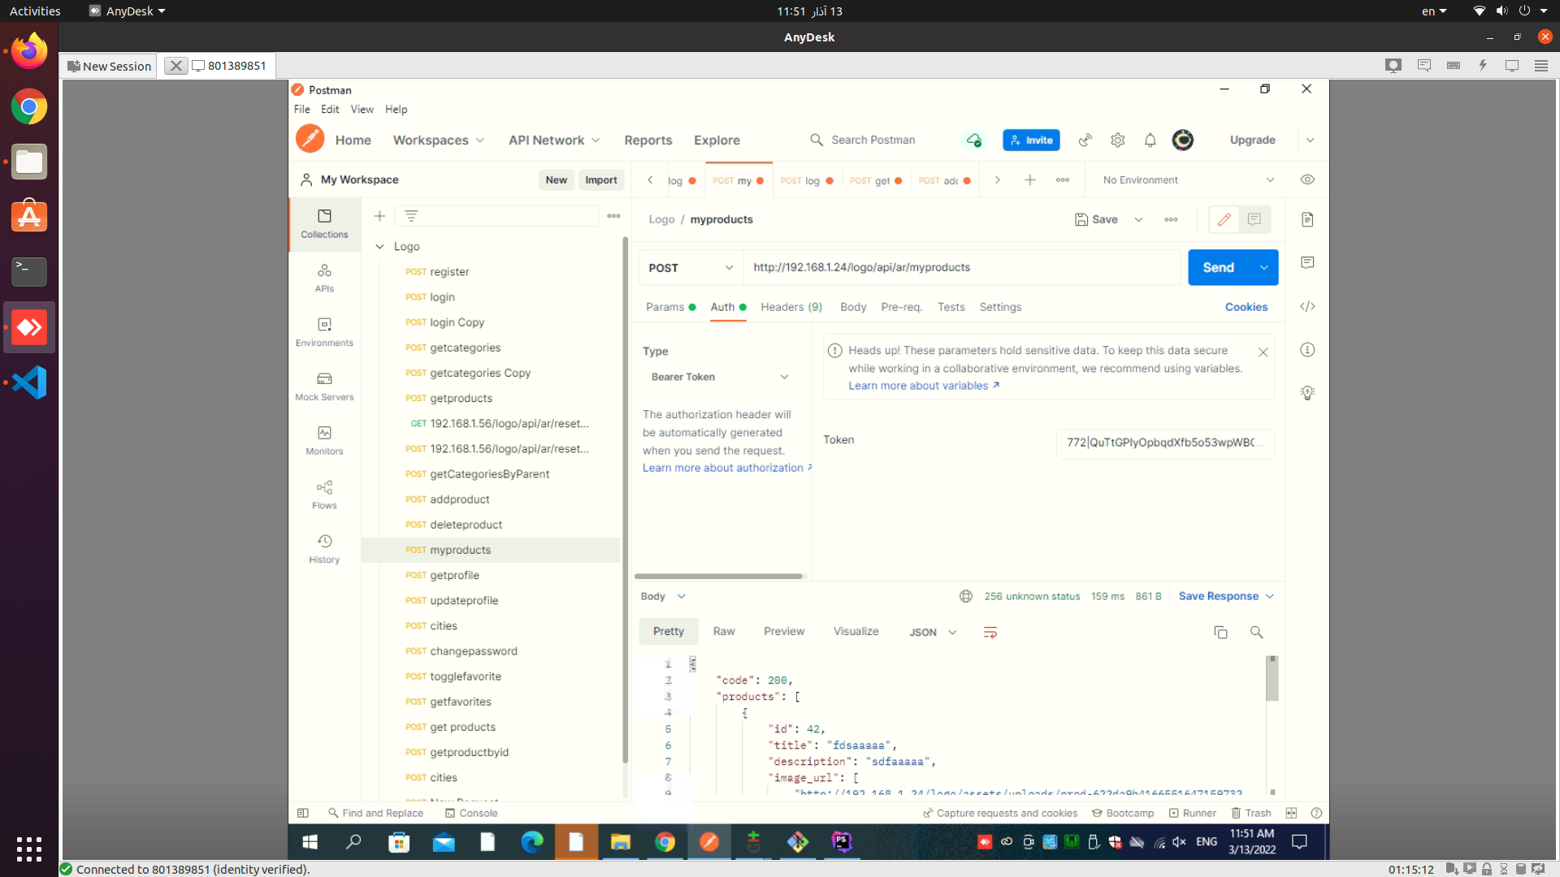Open the Environments sidebar panel

click(324, 332)
